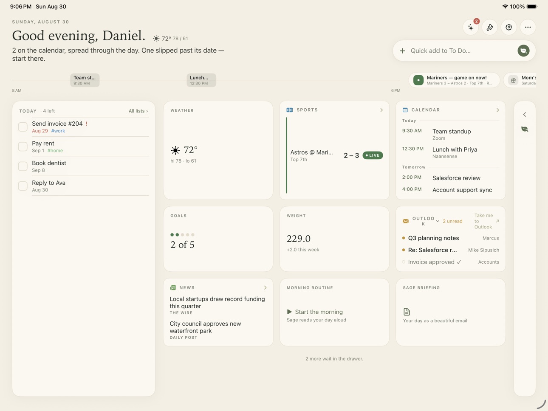Tap the gift icon on Mom's reminder chip

(x=513, y=80)
